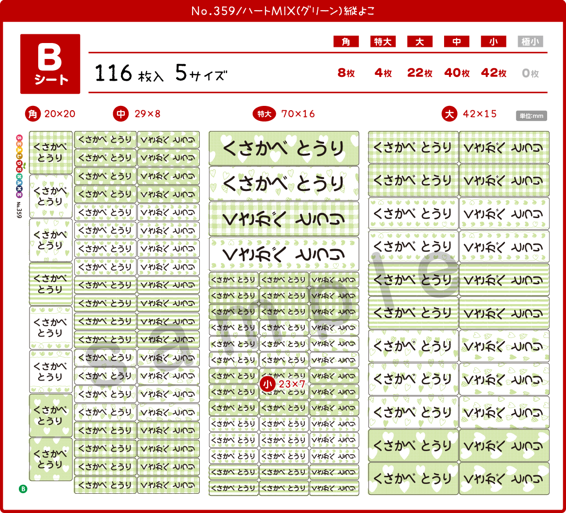This screenshot has width=566, height=513.
Task: Click the oval 特大 badge beside 70×16
Action: click(x=264, y=114)
